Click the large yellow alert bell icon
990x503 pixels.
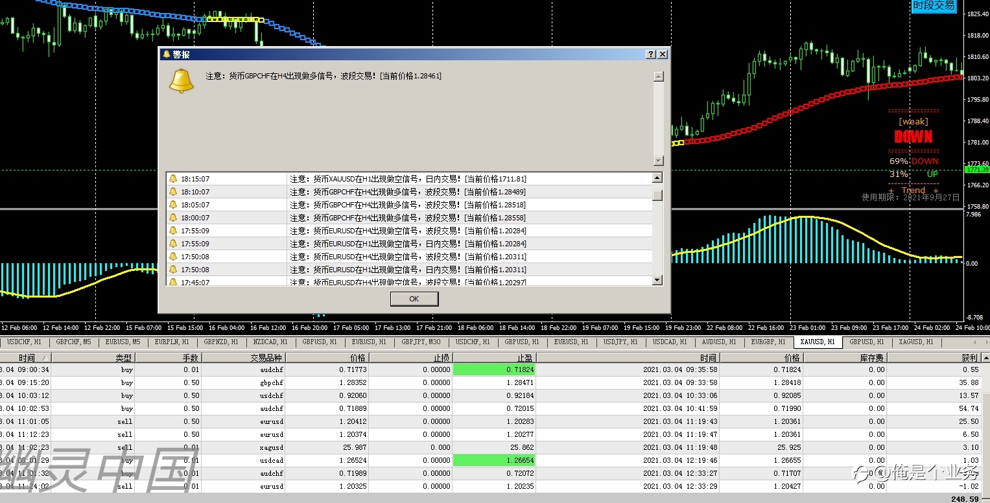(x=181, y=80)
